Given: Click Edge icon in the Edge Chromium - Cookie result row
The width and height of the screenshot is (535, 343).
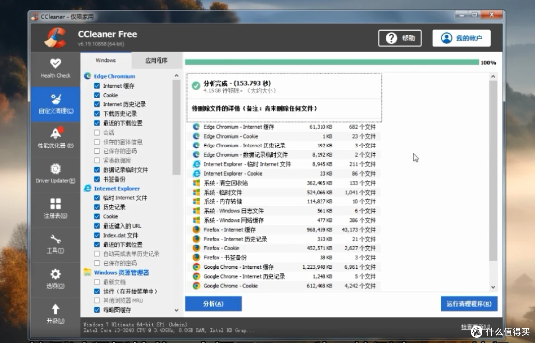Looking at the screenshot, I should (x=196, y=136).
